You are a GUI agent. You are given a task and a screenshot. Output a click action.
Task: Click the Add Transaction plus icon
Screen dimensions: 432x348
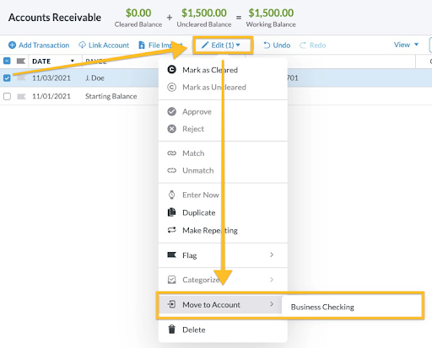(12, 45)
